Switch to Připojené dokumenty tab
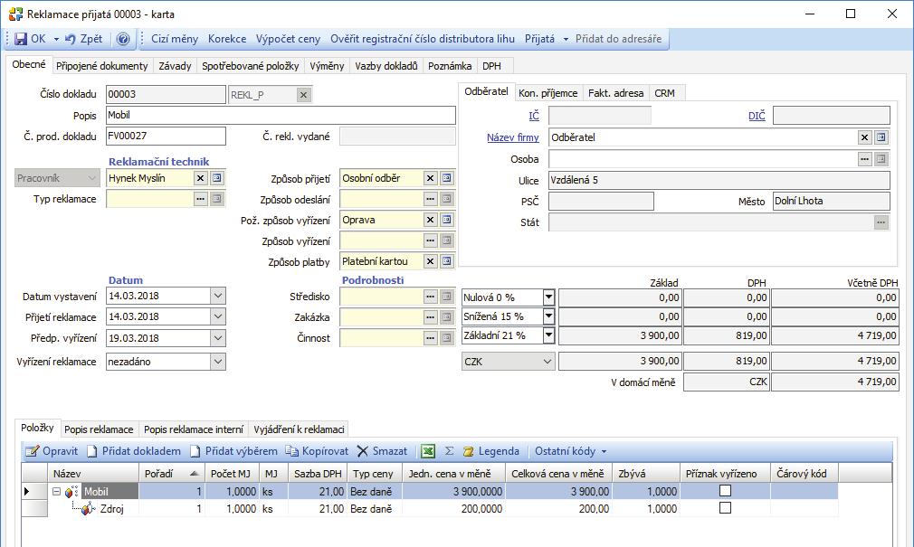Image resolution: width=914 pixels, height=547 pixels. (102, 66)
